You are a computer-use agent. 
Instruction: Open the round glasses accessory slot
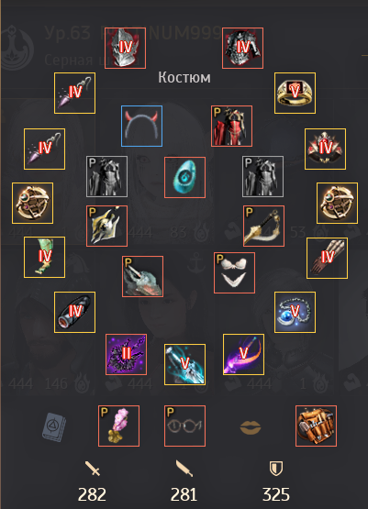coord(184,426)
